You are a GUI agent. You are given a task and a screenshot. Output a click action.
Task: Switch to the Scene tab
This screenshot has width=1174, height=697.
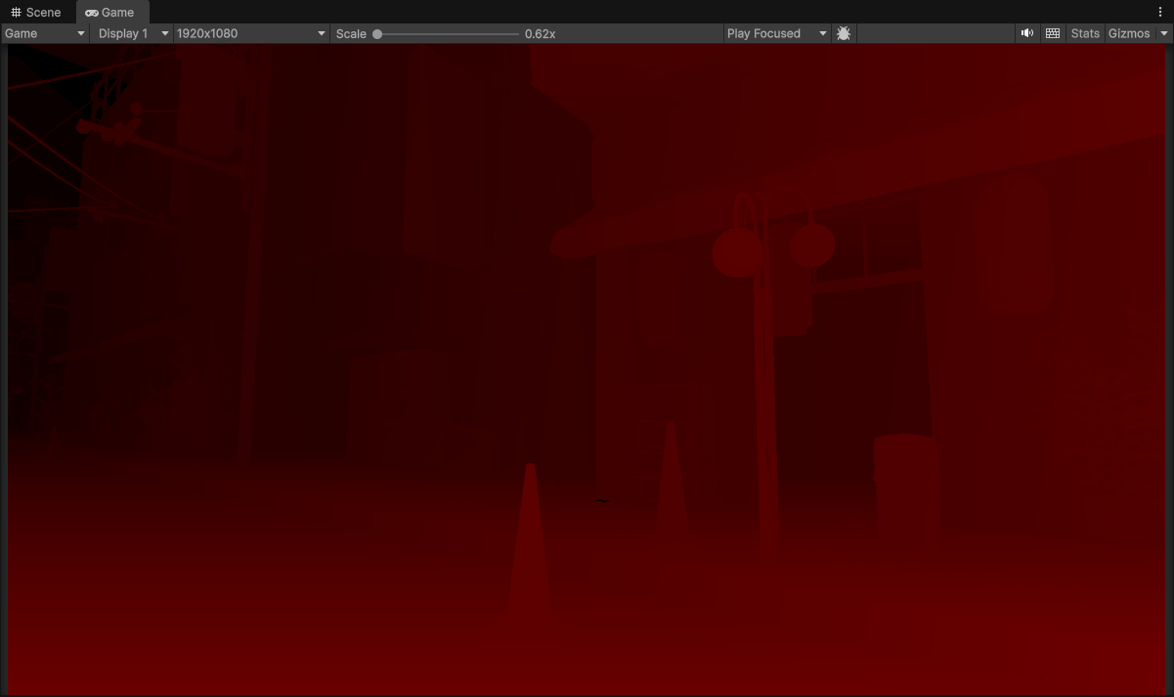(36, 13)
